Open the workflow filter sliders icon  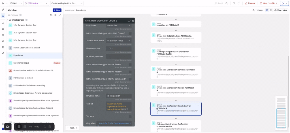click(x=55, y=15)
